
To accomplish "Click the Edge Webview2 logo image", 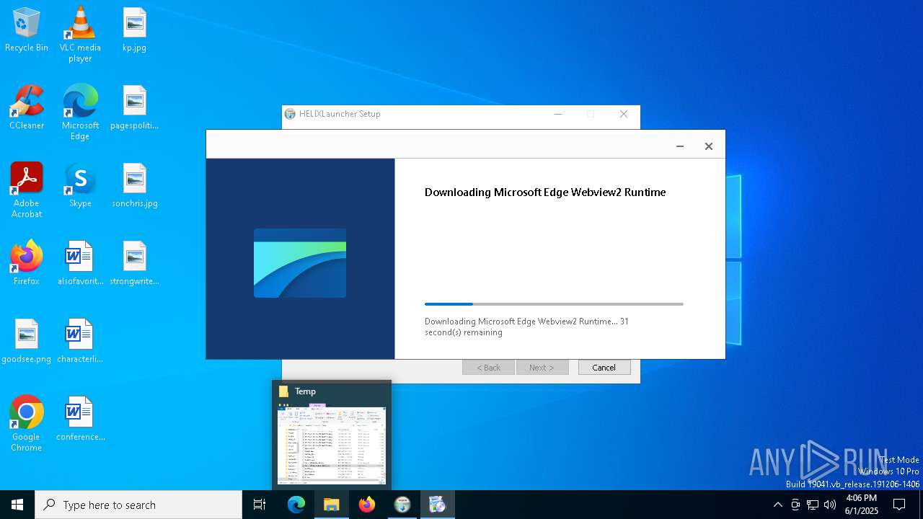I will pyautogui.click(x=300, y=263).
